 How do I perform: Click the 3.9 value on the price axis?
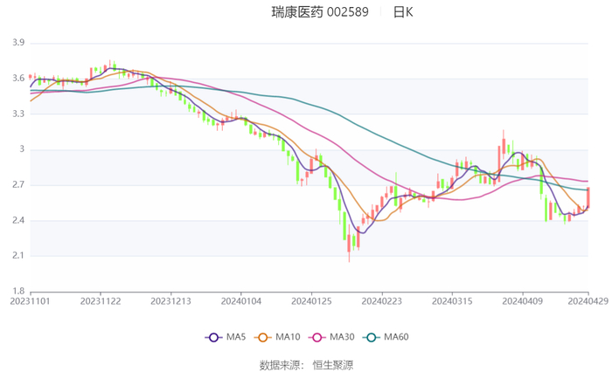pos(17,43)
